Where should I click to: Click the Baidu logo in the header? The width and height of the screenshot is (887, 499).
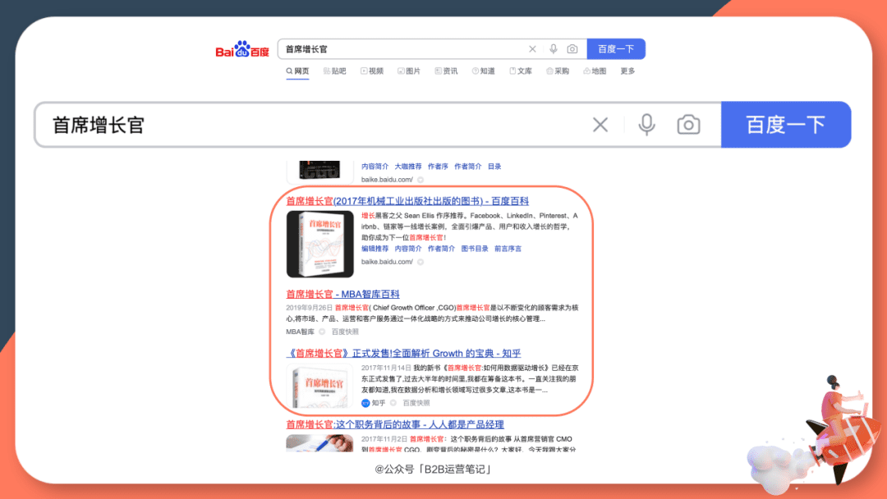pos(242,49)
